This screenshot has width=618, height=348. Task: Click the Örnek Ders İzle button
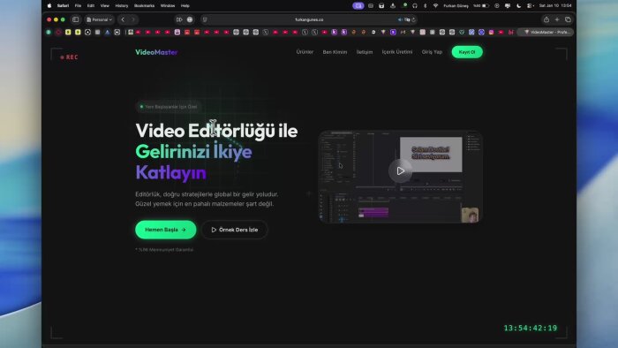(235, 230)
